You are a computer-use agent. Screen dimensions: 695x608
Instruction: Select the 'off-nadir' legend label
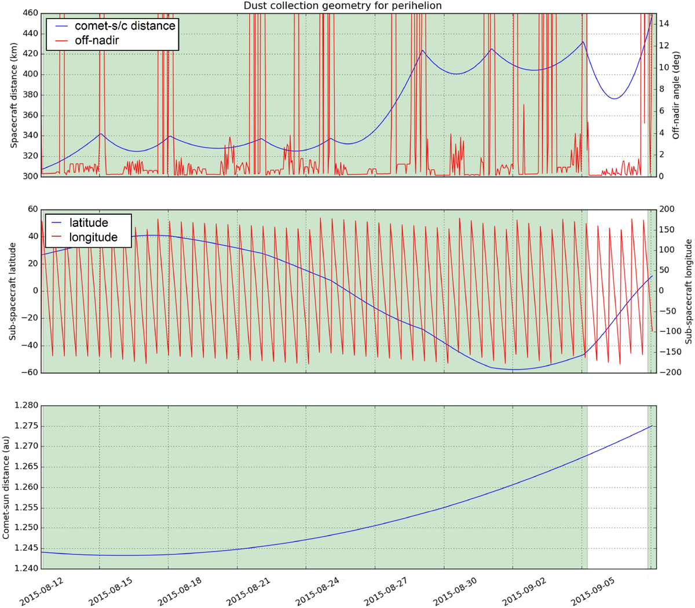97,41
